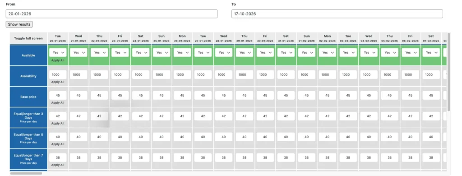462x176 pixels.
Task: Apply All under Equal/longer than 5 Days
Action: tap(58, 144)
